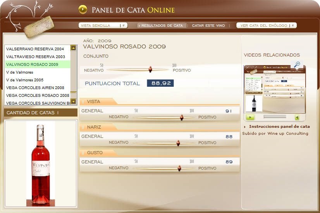Click the cork logo image
Viewport: 320px width, 213px height.
pos(39,27)
